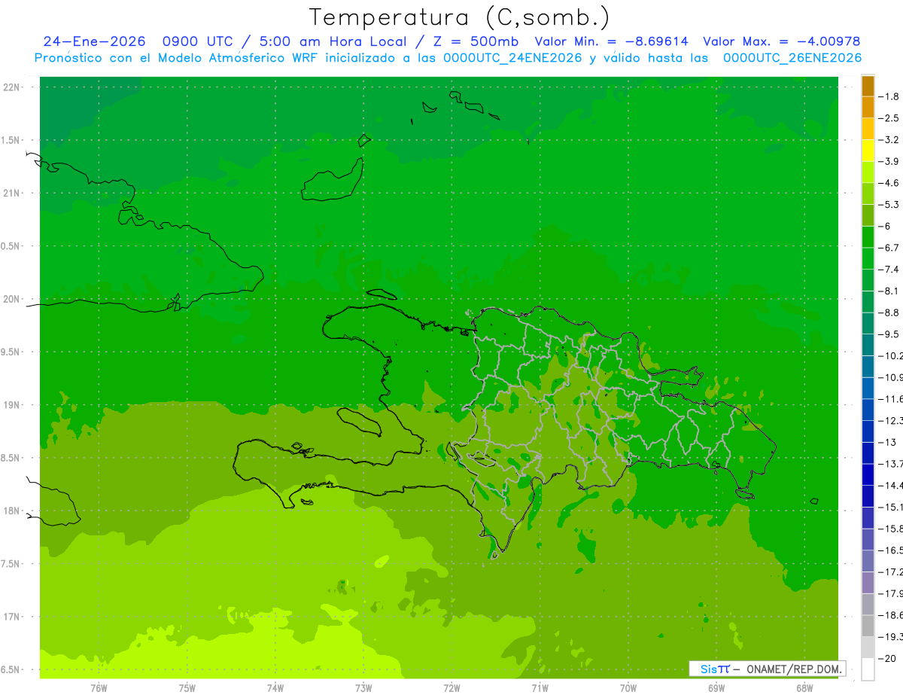
Task: Click the "0000UTC_24ENE2026" initialization time
Action: (512, 58)
